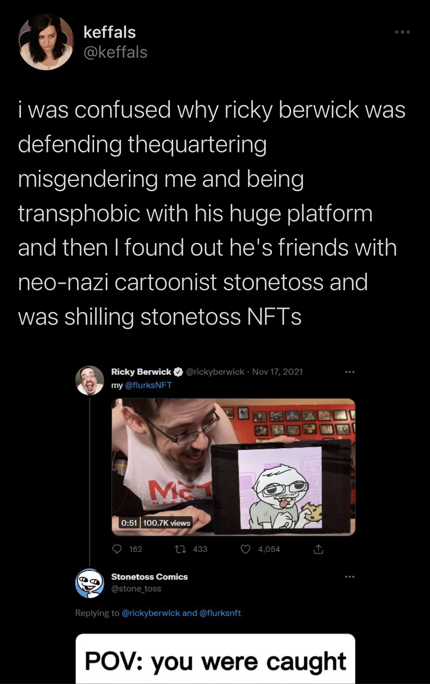Click the Nov 17, 2021 timestamp
Screen dimensions: 430x684
point(277,372)
